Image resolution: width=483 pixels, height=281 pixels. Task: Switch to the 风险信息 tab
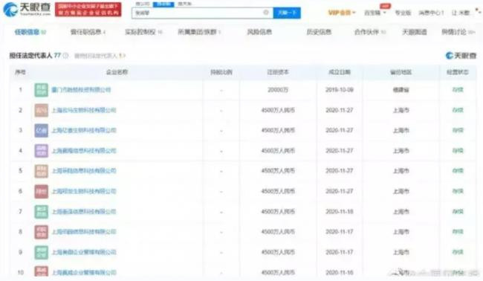point(259,32)
